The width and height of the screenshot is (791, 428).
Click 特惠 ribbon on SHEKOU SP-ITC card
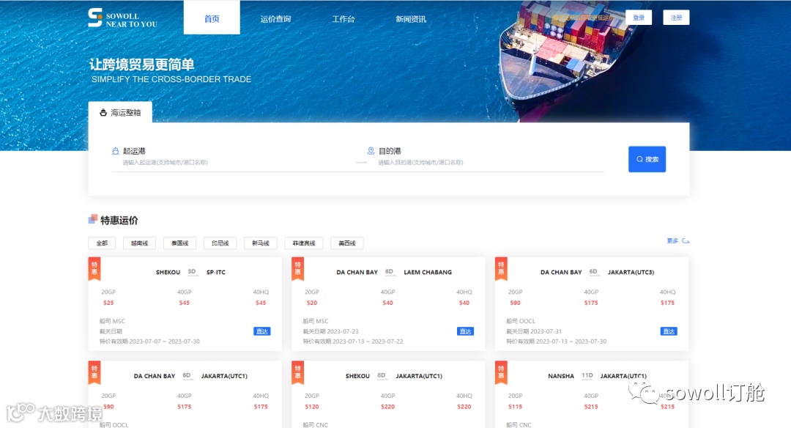pos(94,268)
